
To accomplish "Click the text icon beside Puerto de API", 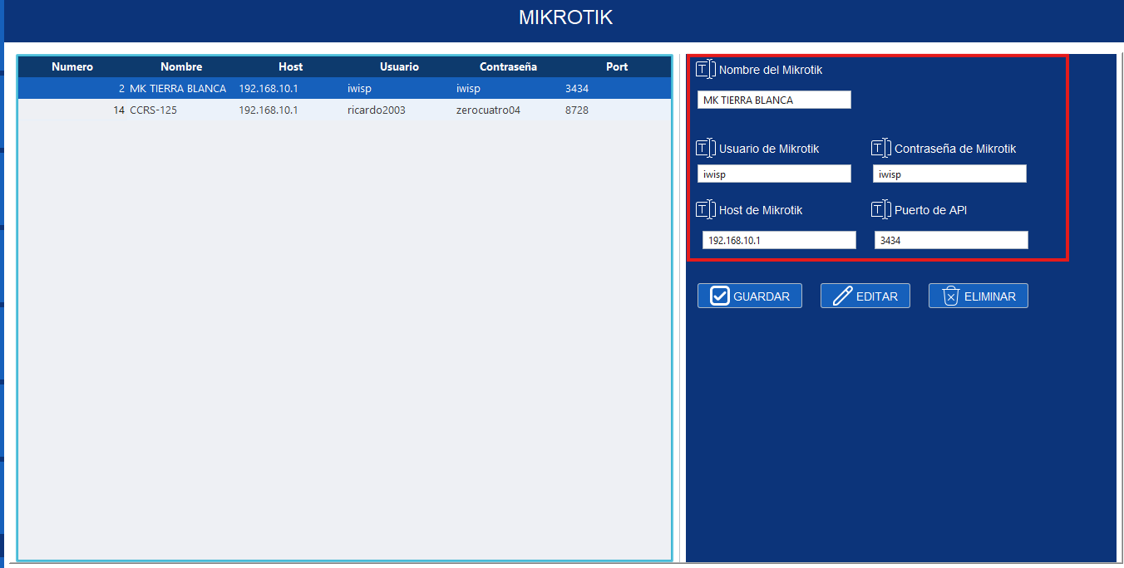I will pos(880,209).
